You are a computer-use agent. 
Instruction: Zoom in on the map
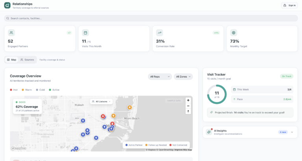point(188,100)
